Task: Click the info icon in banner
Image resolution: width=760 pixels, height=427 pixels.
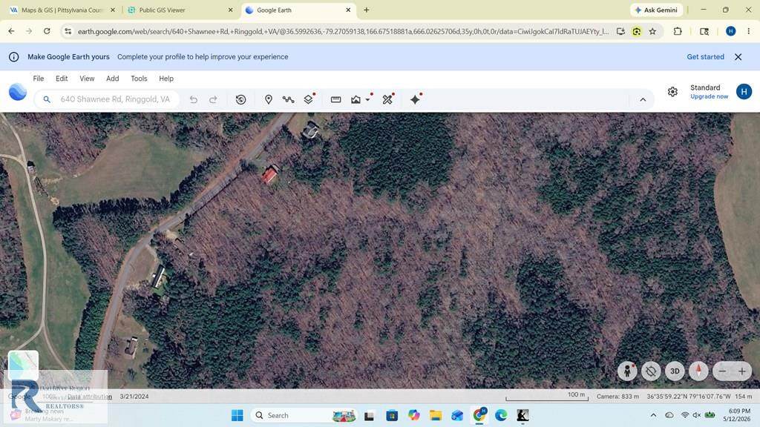Action: (x=14, y=56)
